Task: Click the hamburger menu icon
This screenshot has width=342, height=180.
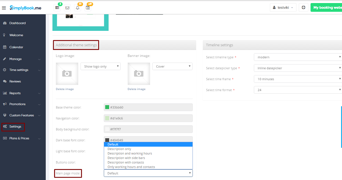Action: (x=4, y=8)
